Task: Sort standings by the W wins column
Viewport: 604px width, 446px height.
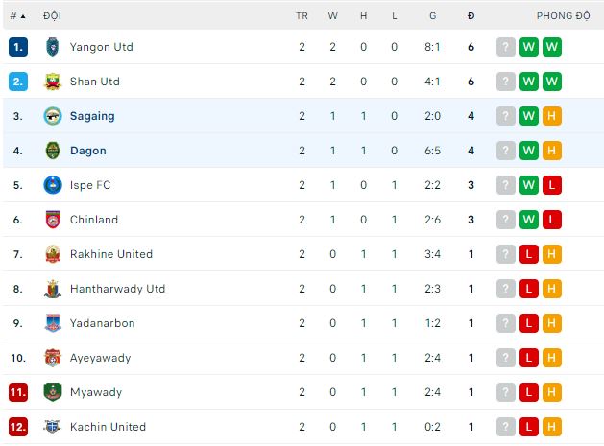Action: pos(332,15)
